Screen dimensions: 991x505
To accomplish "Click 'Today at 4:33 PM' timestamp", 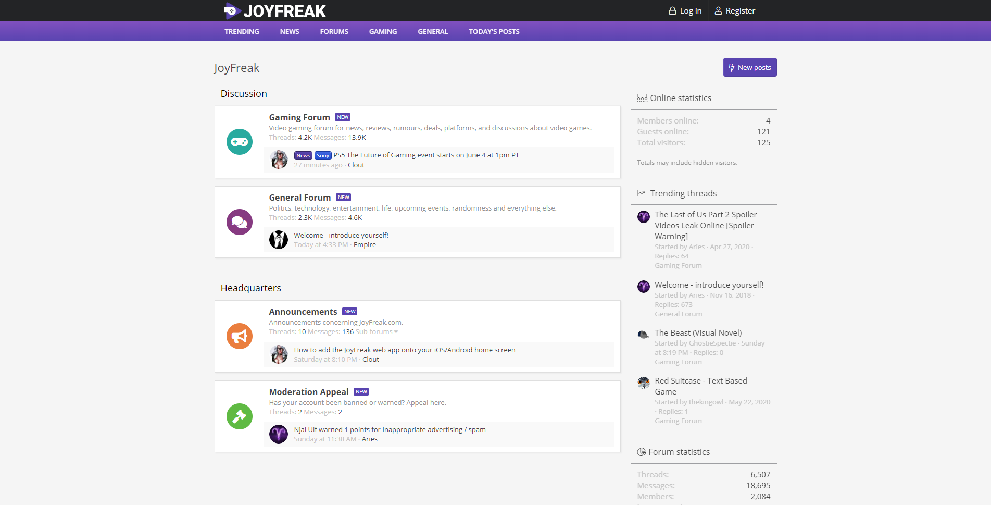I will coord(321,245).
